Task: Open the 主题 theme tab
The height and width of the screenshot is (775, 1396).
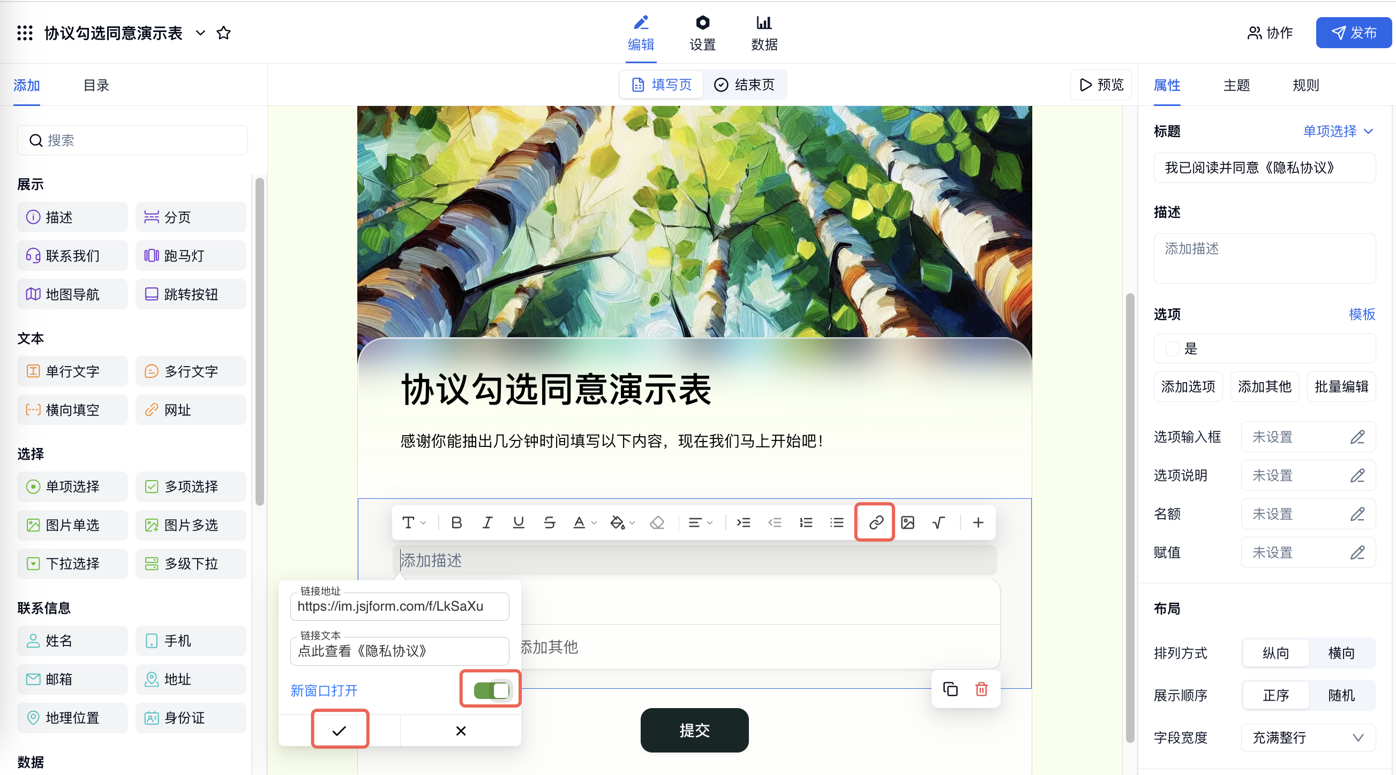Action: pos(1236,85)
